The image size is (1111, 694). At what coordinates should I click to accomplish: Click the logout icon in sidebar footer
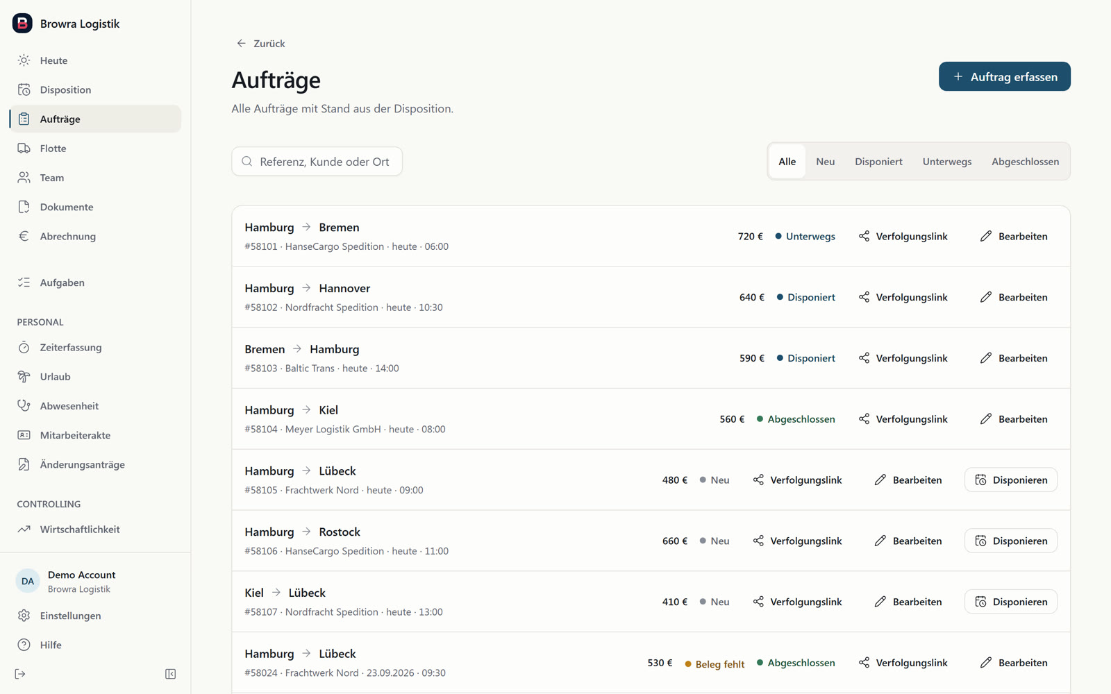20,674
